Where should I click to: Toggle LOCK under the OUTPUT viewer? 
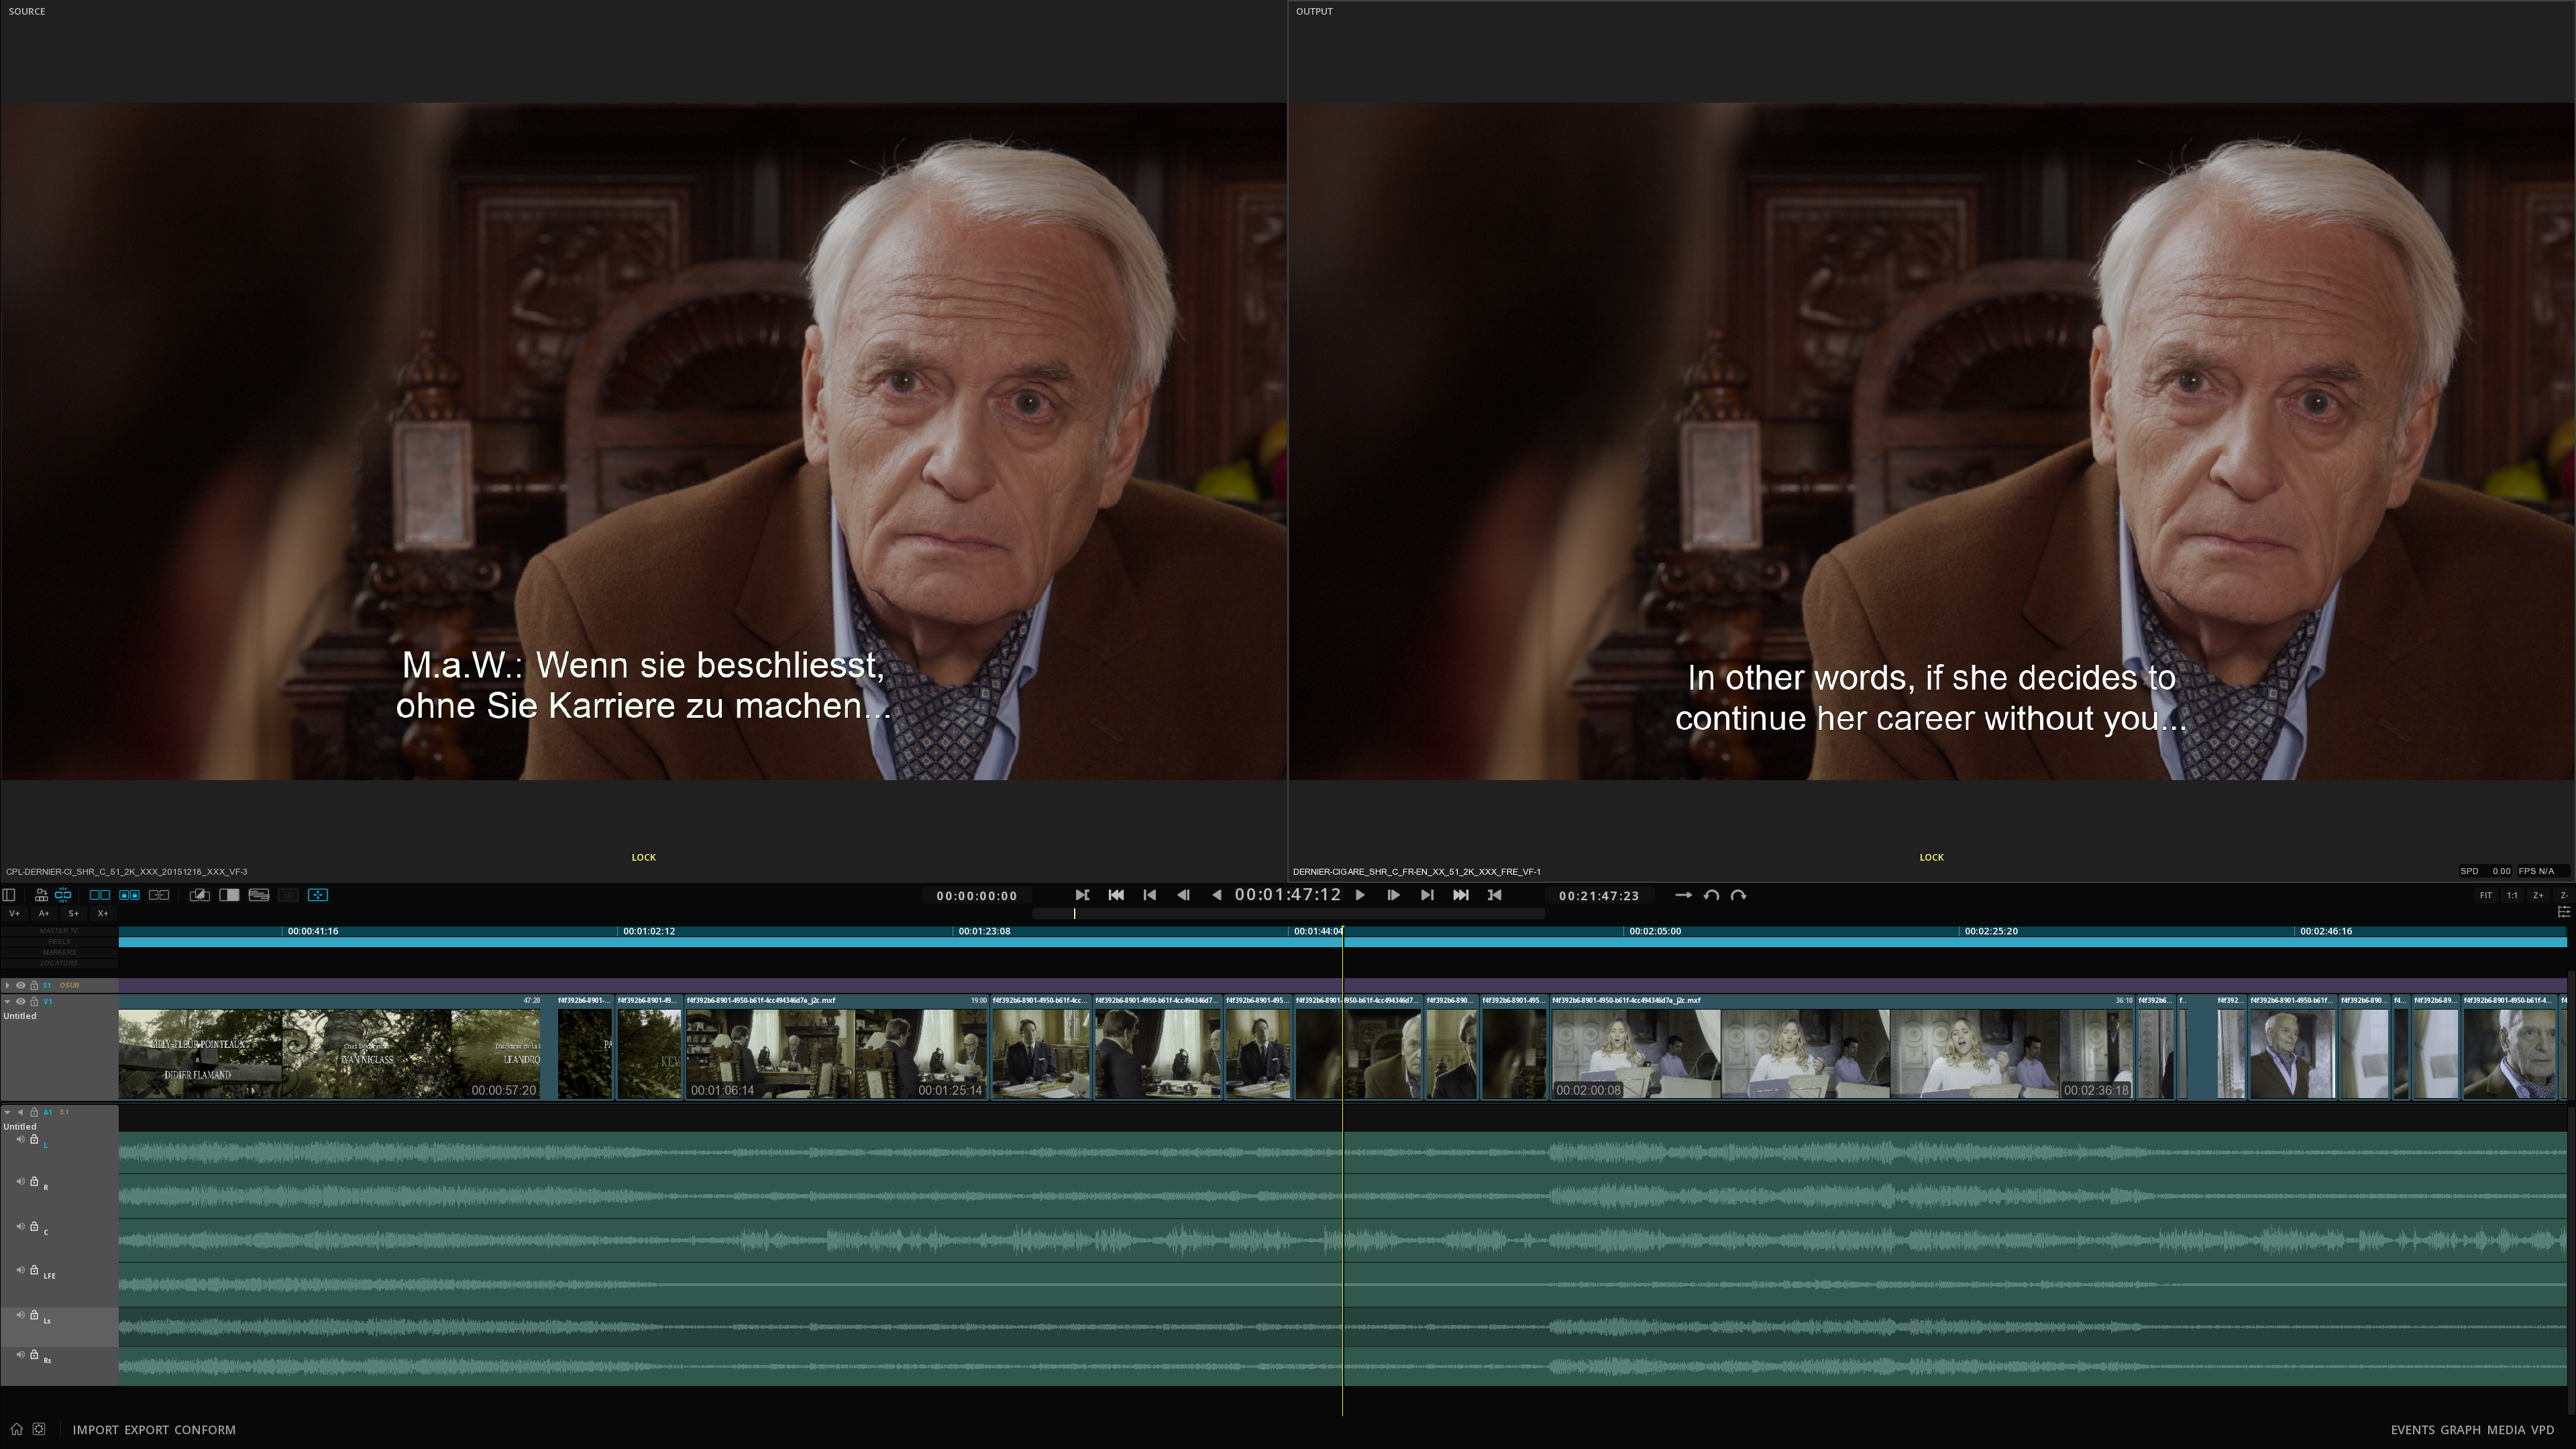[1931, 857]
